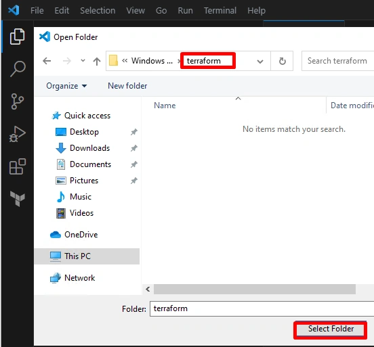The width and height of the screenshot is (374, 347).
Task: Open the Run and Debug icon
Action: tap(17, 134)
